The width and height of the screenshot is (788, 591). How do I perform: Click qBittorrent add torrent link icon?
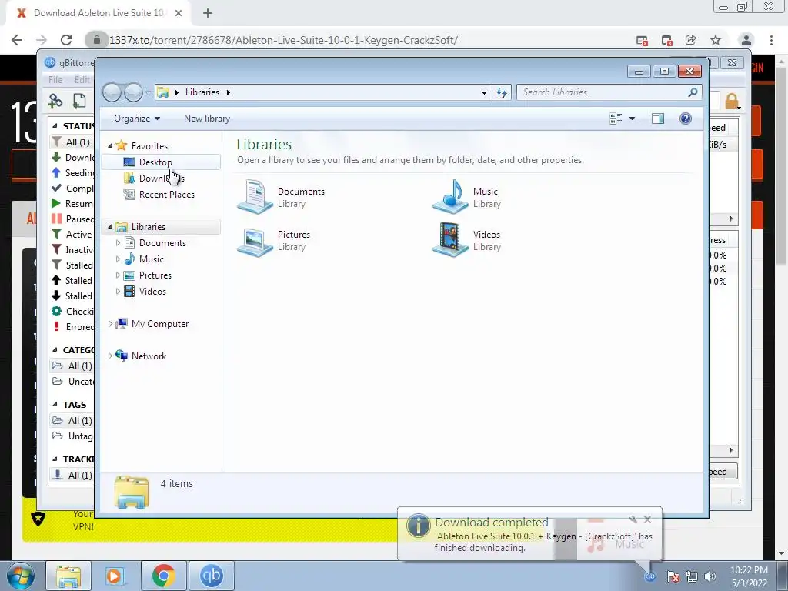coord(55,101)
